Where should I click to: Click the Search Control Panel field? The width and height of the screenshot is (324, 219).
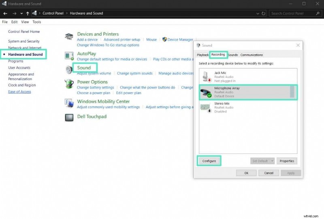pos(294,13)
